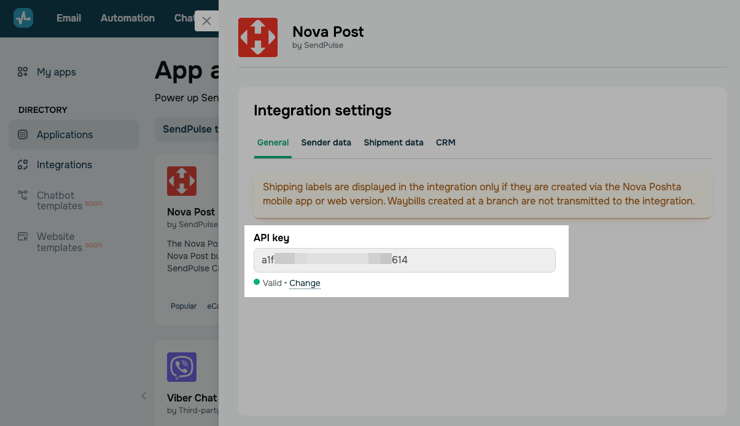
Task: Open My apps in sidebar
Action: [56, 72]
